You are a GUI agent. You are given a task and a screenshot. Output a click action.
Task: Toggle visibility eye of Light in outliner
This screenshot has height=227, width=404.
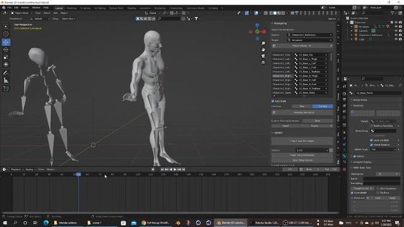(x=396, y=39)
